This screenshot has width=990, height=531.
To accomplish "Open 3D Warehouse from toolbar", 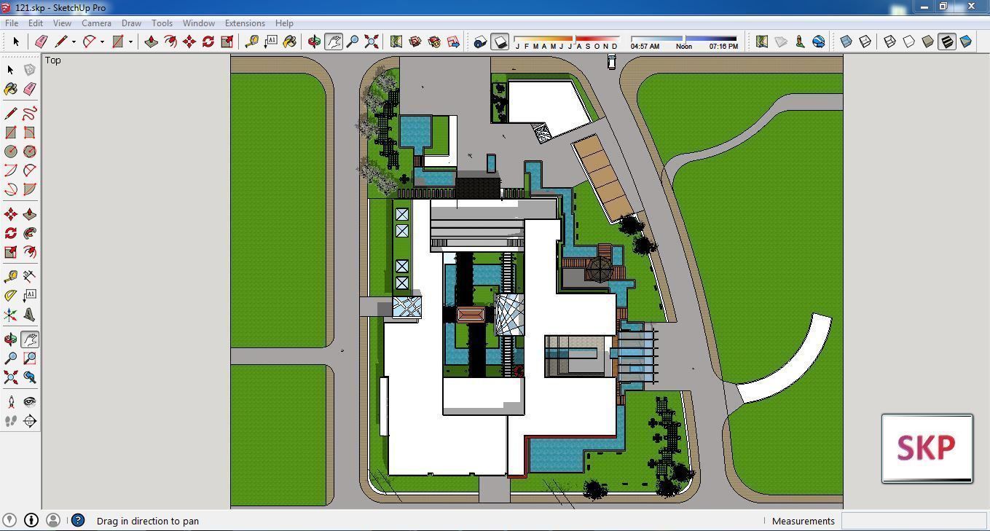I will click(415, 42).
